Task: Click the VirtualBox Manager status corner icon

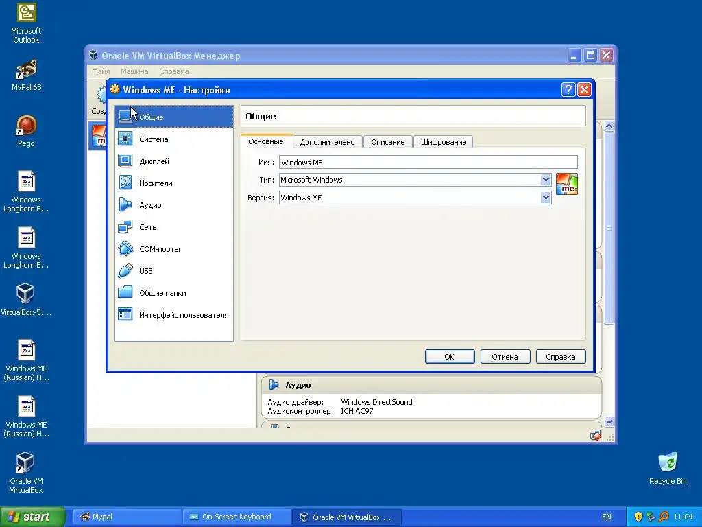Action: (x=596, y=435)
